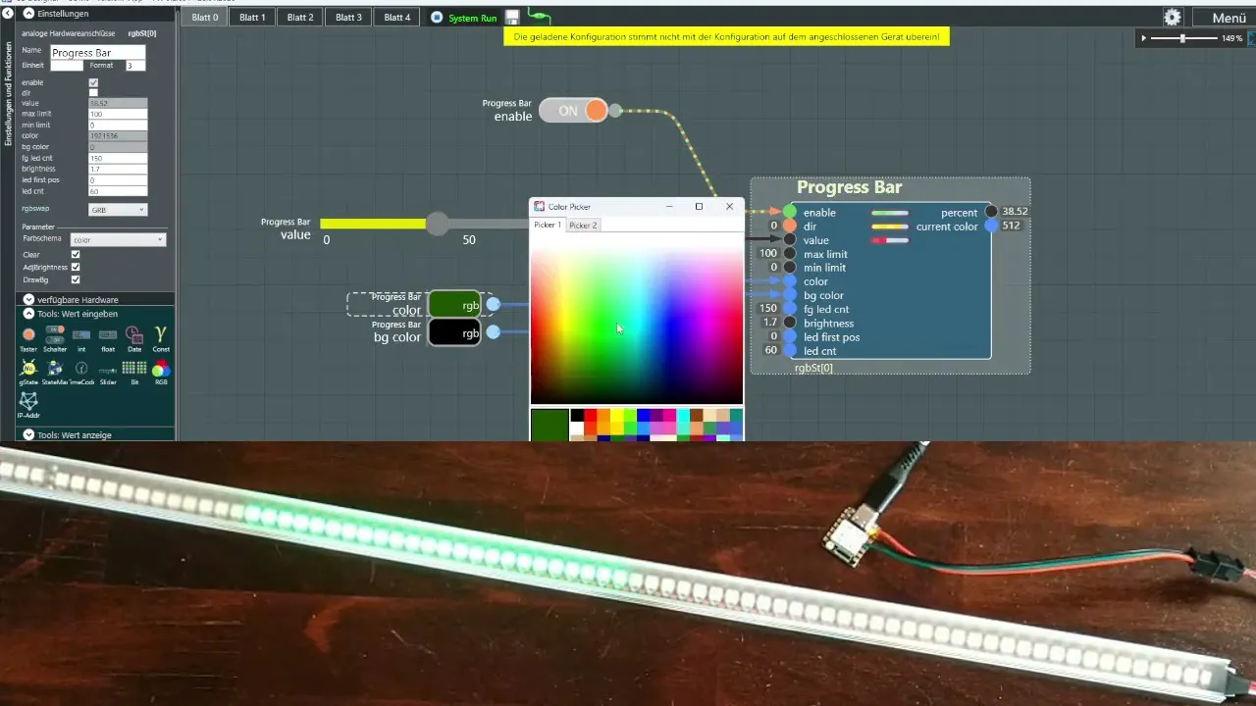Image resolution: width=1256 pixels, height=706 pixels.
Task: Select the StateMachine tool icon
Action: [55, 372]
